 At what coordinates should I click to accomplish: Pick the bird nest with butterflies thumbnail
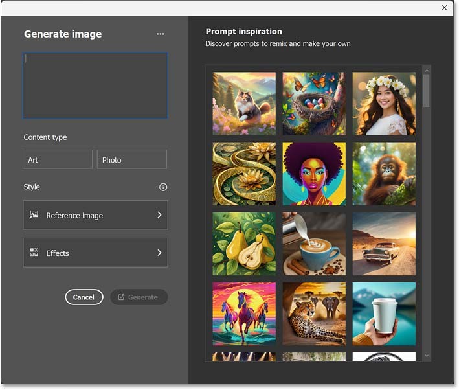click(314, 103)
